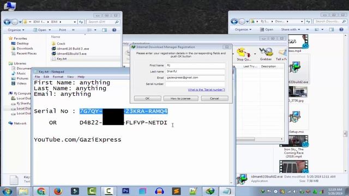
Task: Open address history dropdown in Downloads Explorer
Action: point(302,21)
